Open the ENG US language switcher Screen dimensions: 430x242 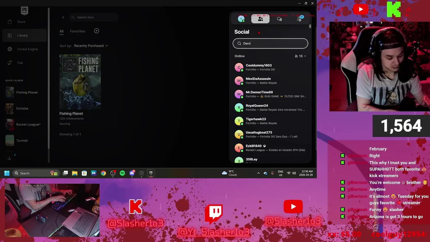click(281, 173)
